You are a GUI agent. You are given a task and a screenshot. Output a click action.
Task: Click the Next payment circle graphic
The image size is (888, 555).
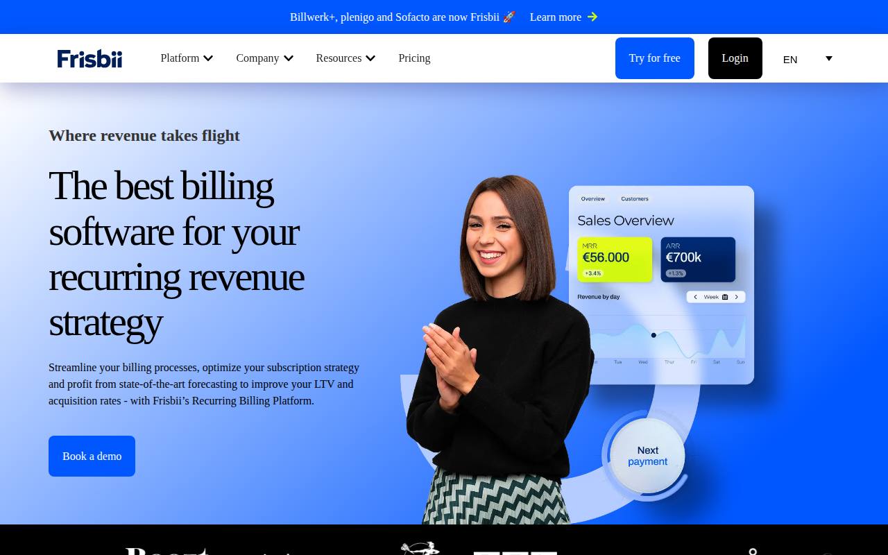pyautogui.click(x=647, y=456)
